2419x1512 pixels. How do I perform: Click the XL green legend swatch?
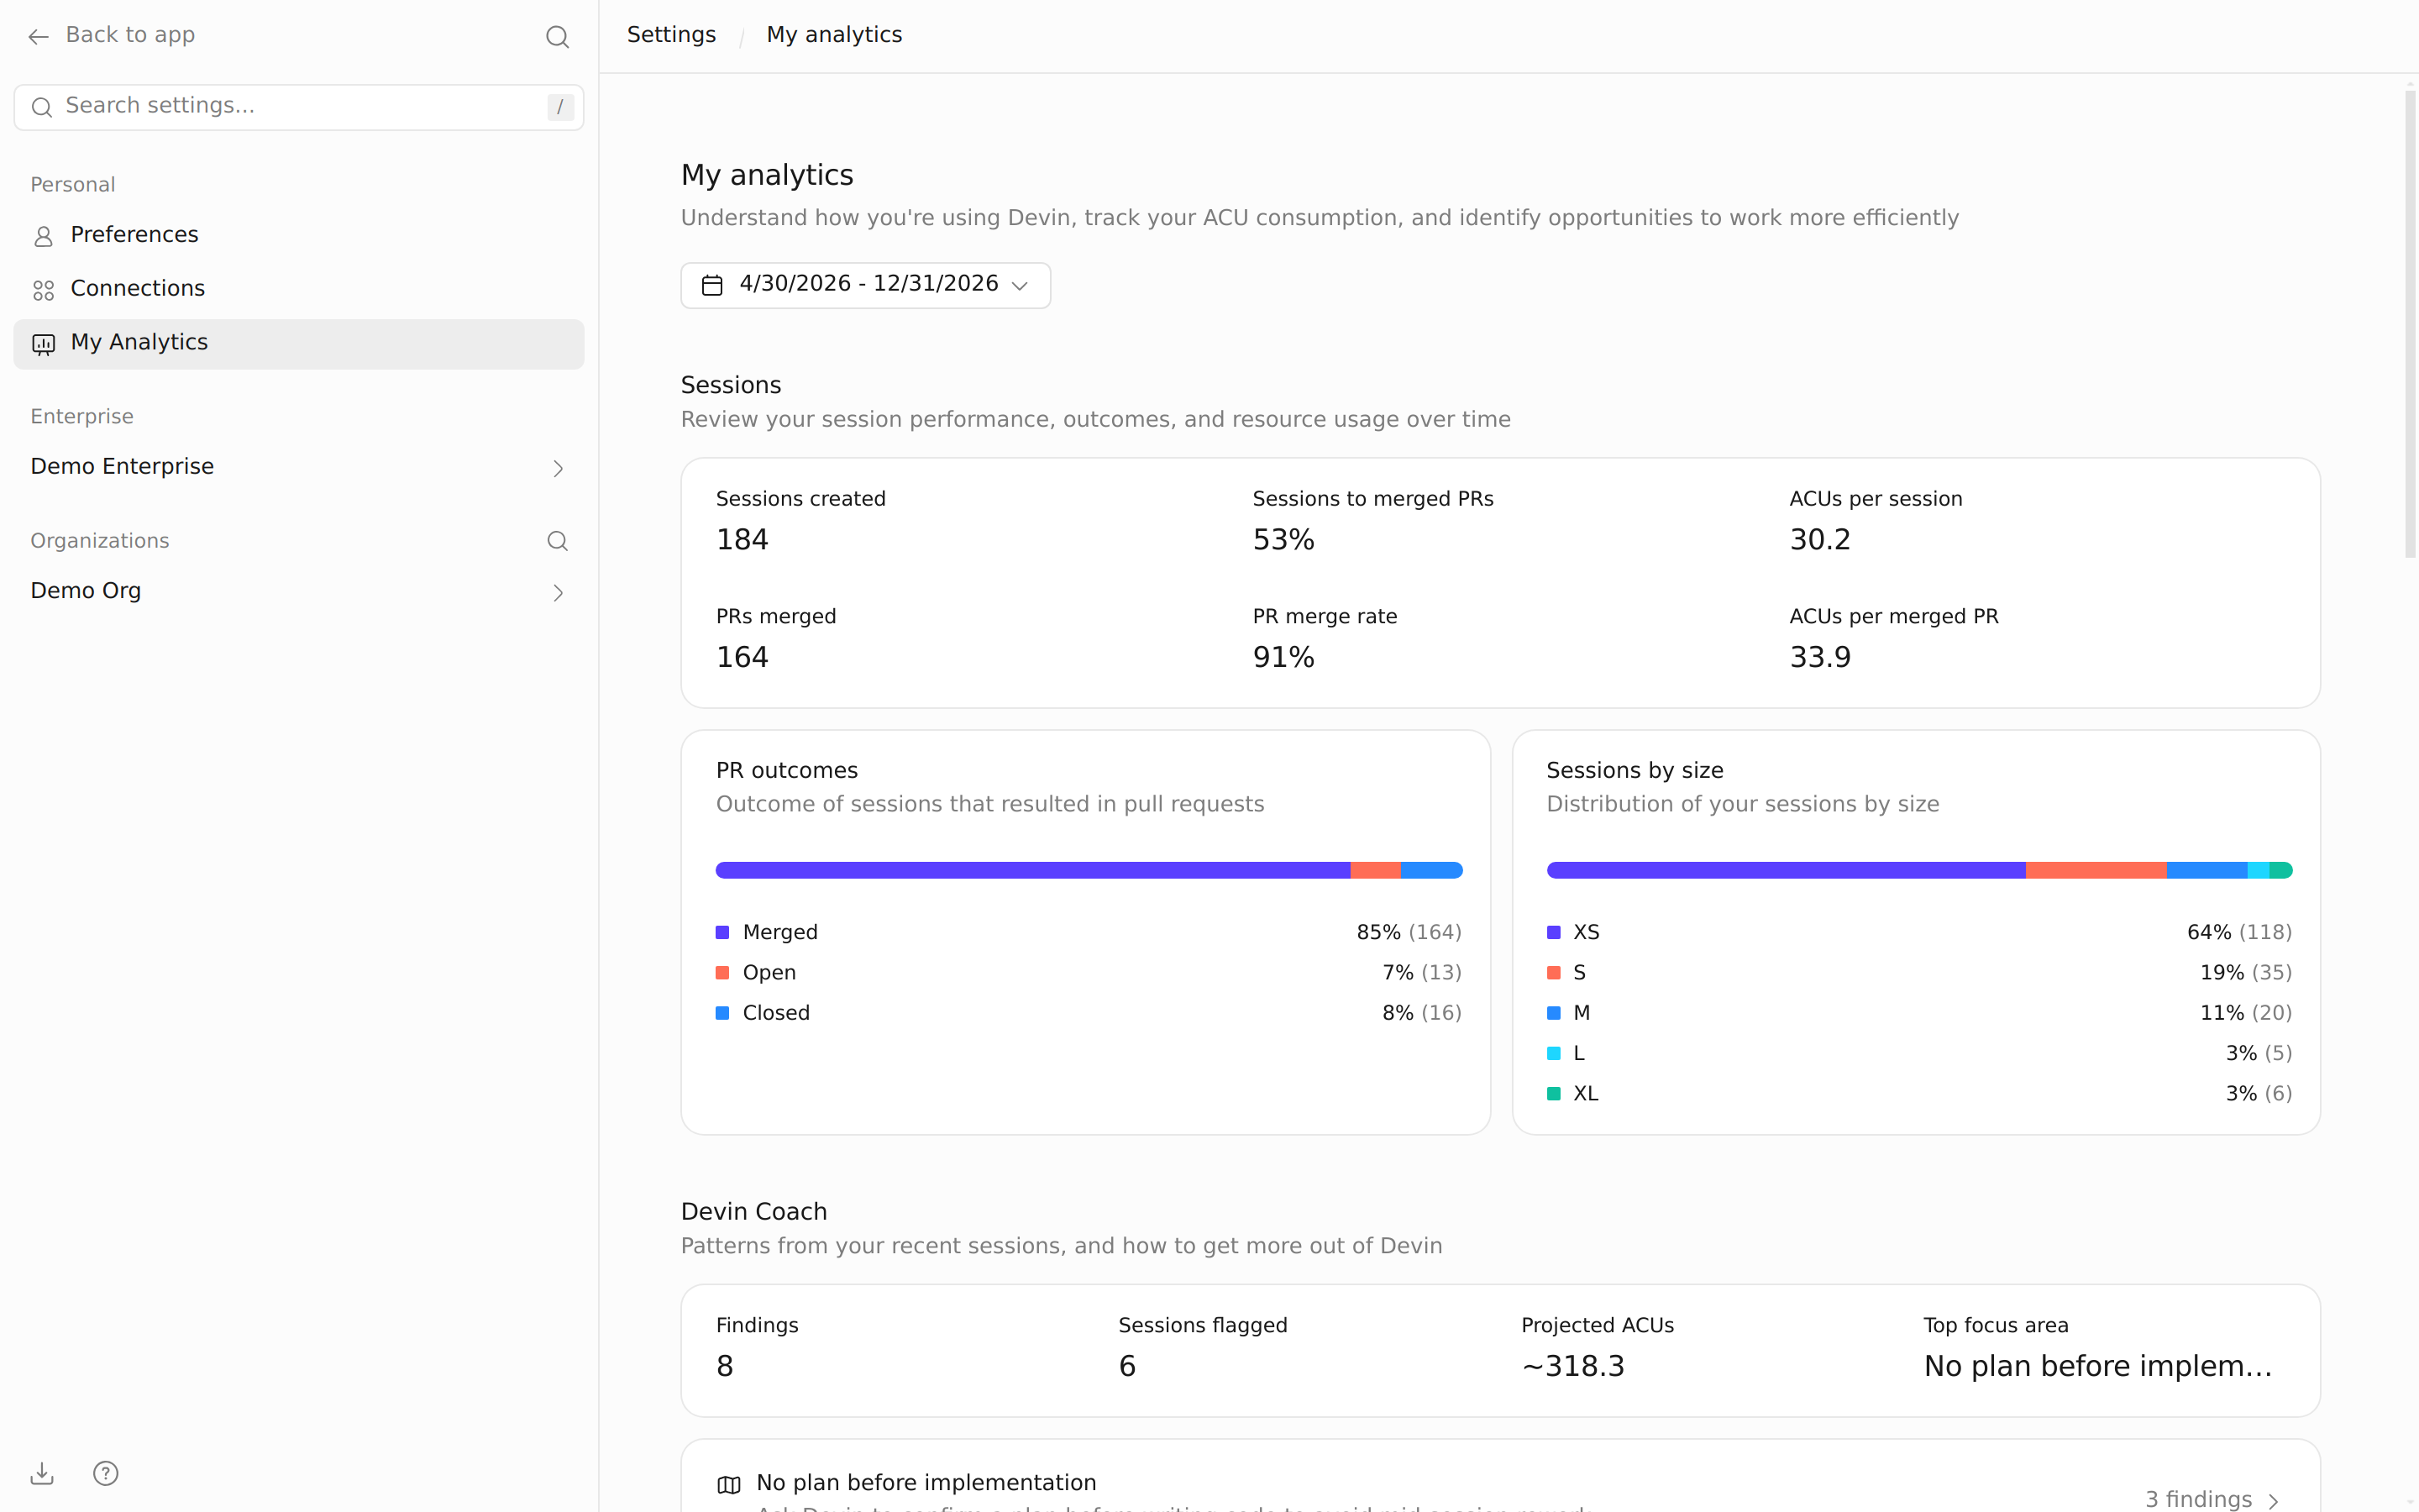[x=1553, y=1093]
